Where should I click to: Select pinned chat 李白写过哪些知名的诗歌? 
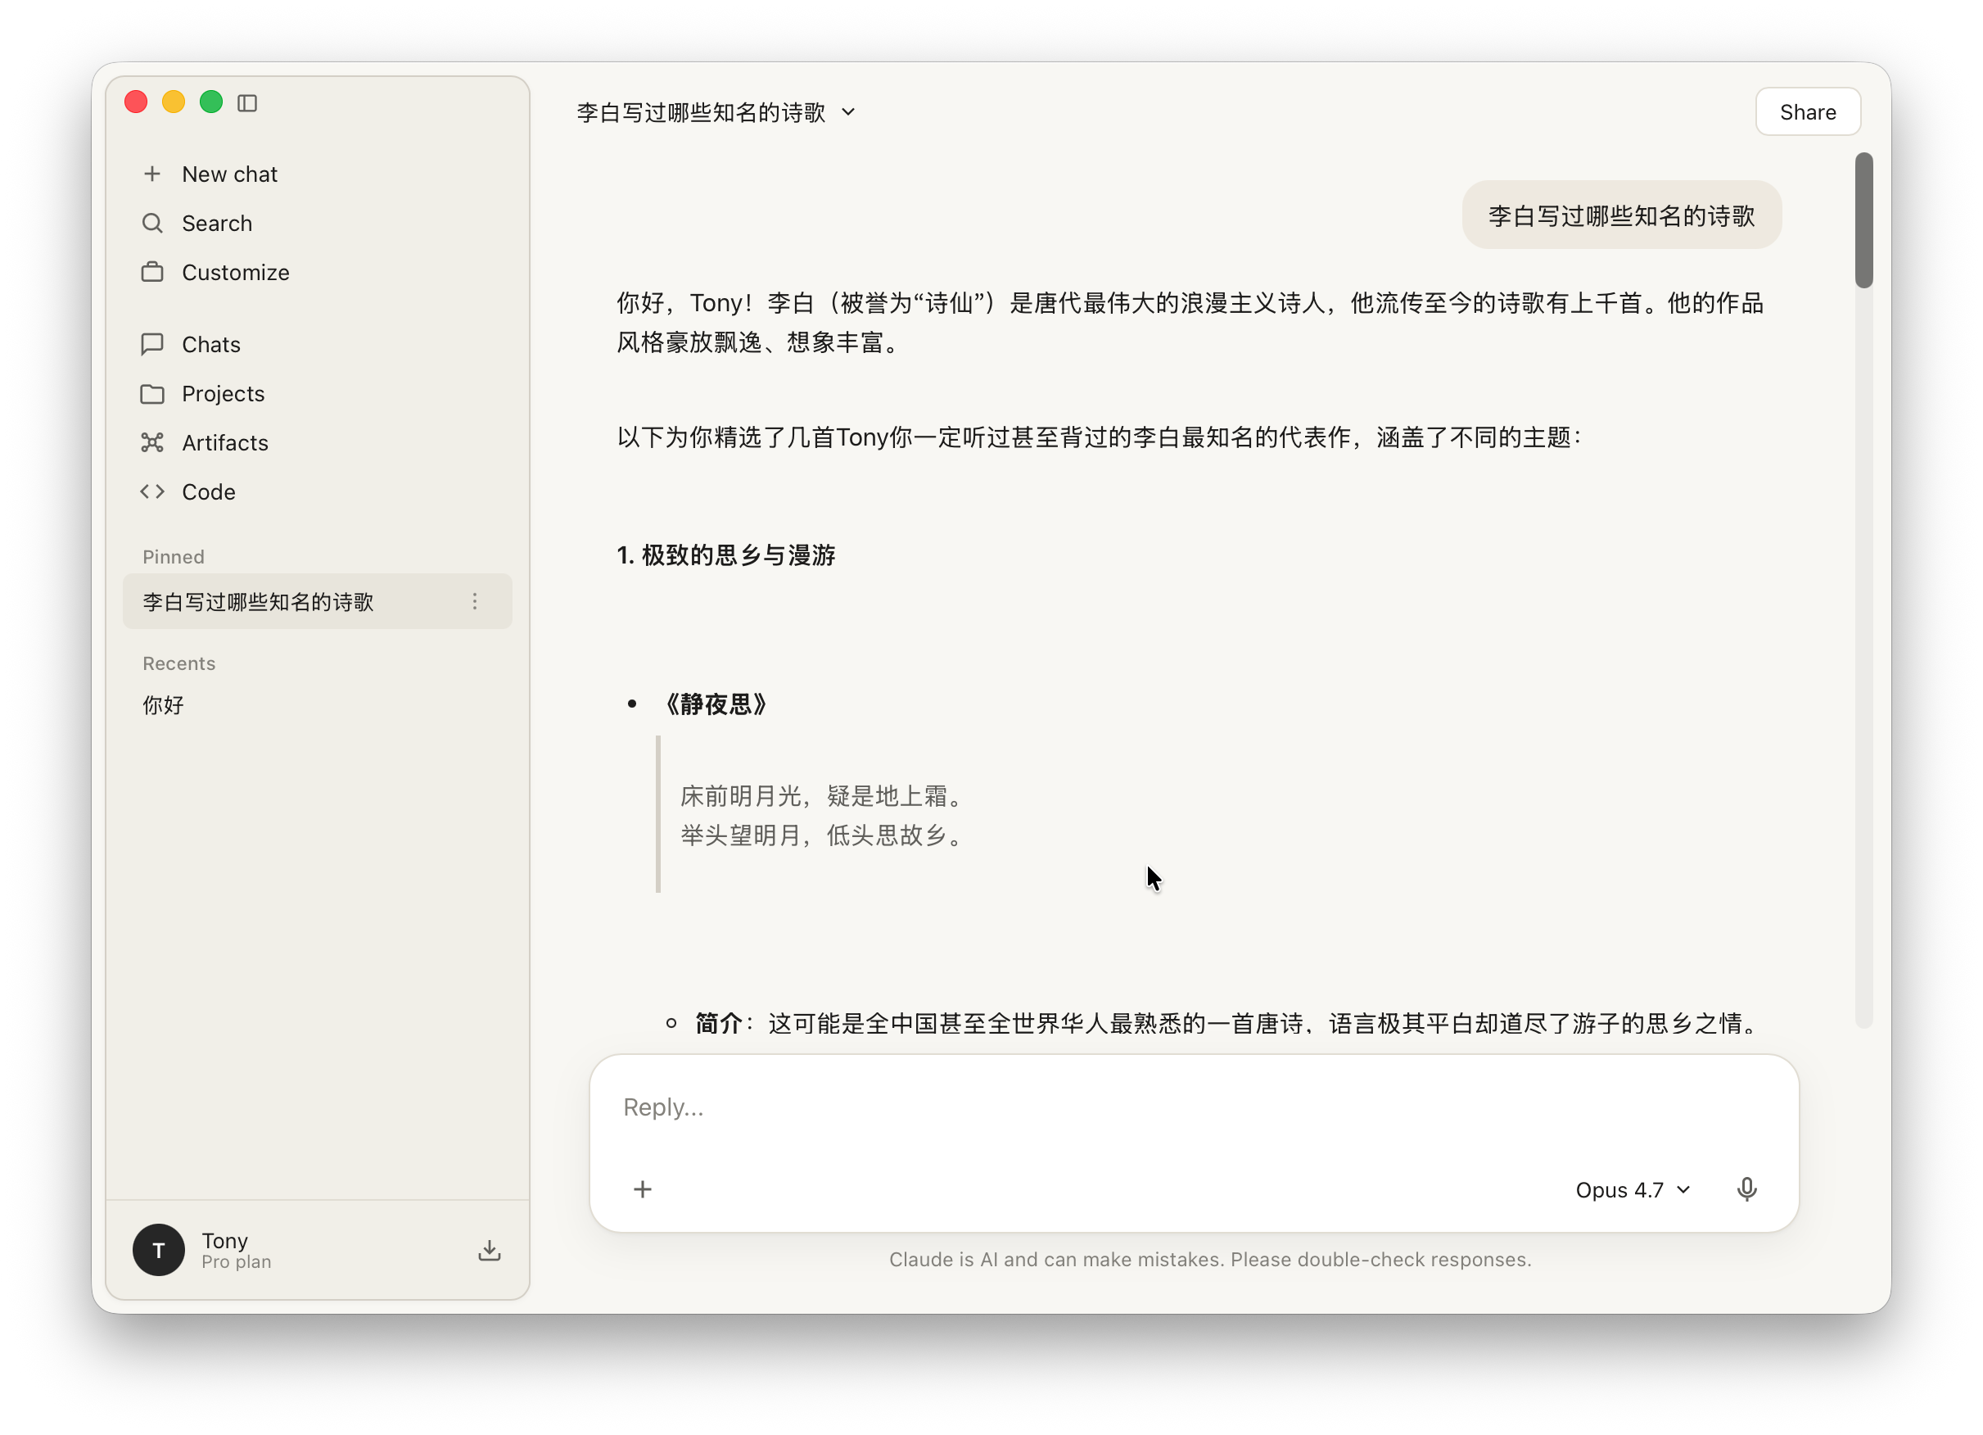pyautogui.click(x=259, y=602)
